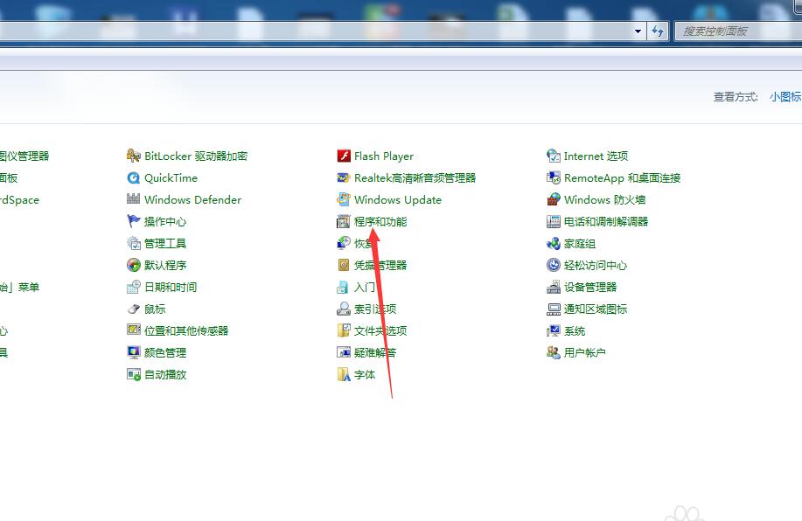Open 位置和其他传感器 icon
Image resolution: width=802 pixels, height=521 pixels.
(x=134, y=330)
